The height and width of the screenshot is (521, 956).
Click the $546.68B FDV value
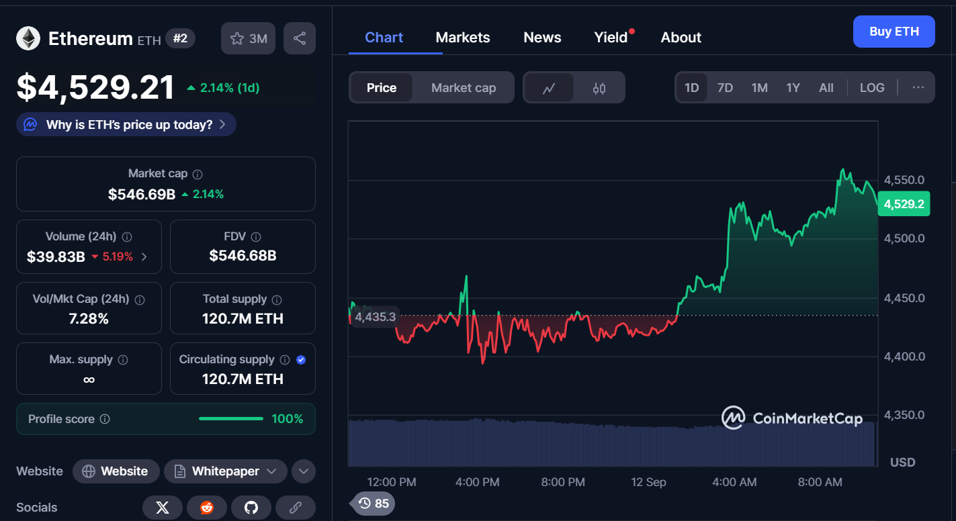(x=243, y=255)
